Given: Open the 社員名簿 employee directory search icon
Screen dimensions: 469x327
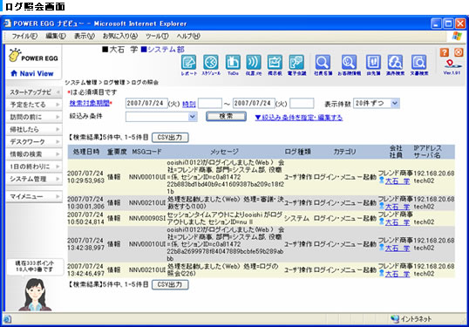Looking at the screenshot, I should [x=323, y=65].
